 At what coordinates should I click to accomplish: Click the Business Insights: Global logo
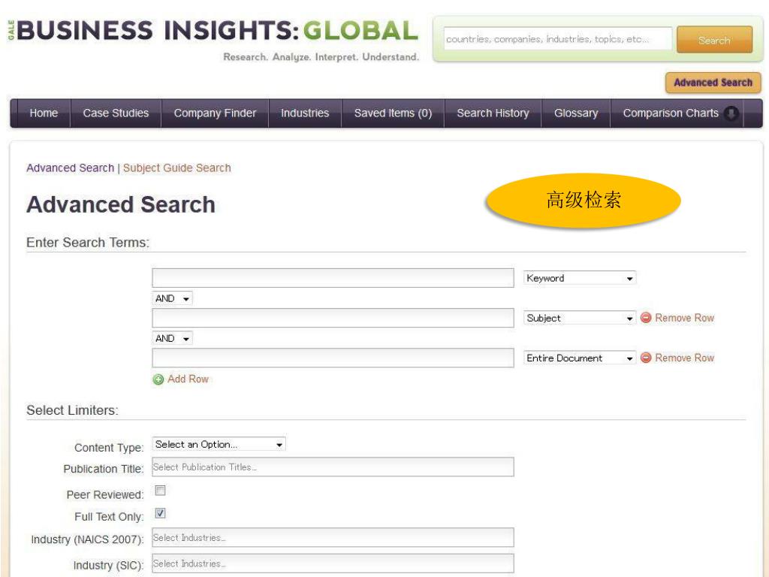coord(214,30)
